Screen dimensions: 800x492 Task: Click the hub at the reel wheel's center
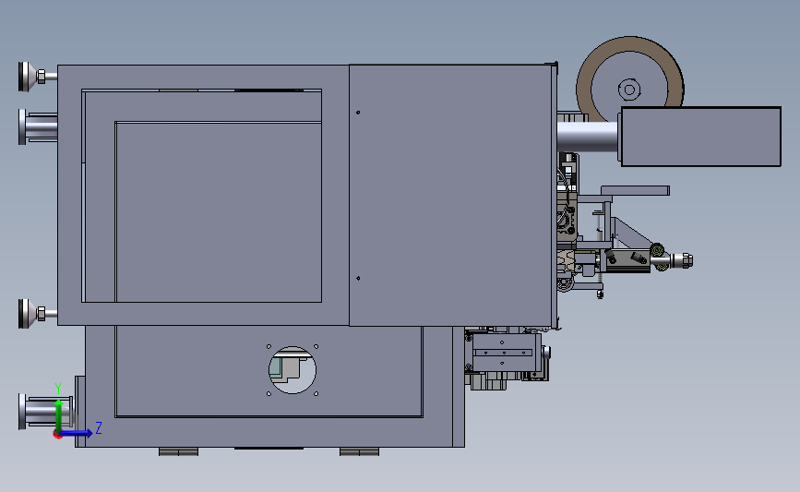coord(629,90)
